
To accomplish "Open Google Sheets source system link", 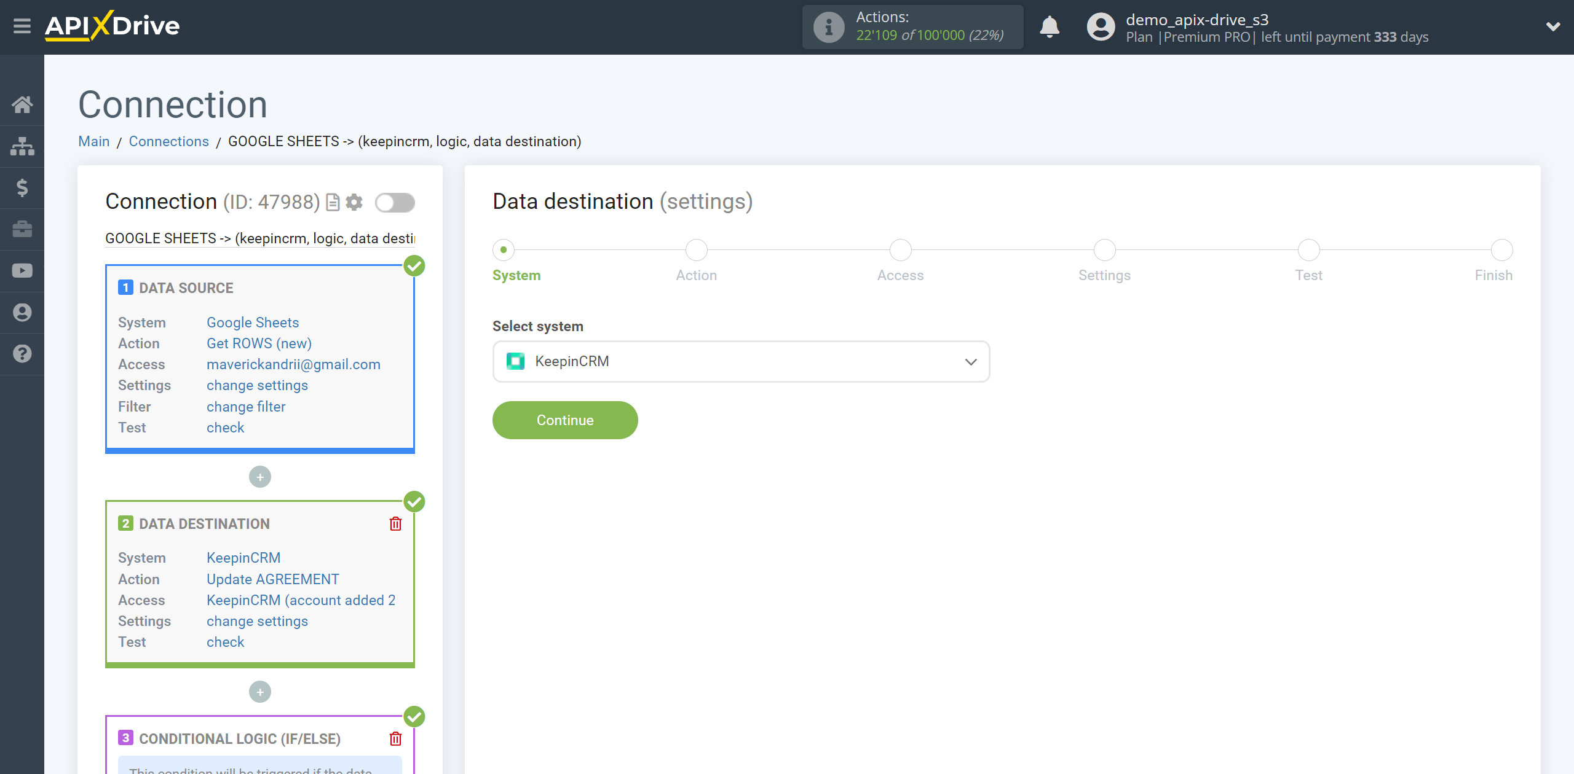I will click(253, 322).
